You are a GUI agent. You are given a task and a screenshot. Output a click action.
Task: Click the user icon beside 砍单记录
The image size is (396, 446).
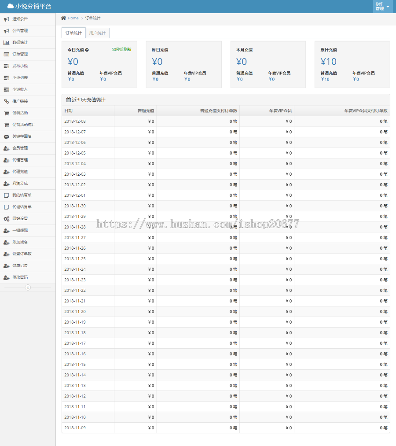tap(6, 265)
